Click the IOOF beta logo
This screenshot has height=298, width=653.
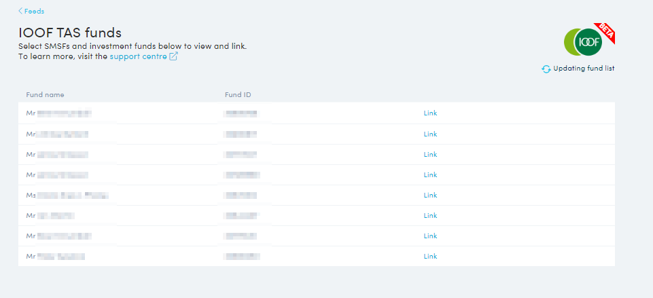[x=589, y=40]
